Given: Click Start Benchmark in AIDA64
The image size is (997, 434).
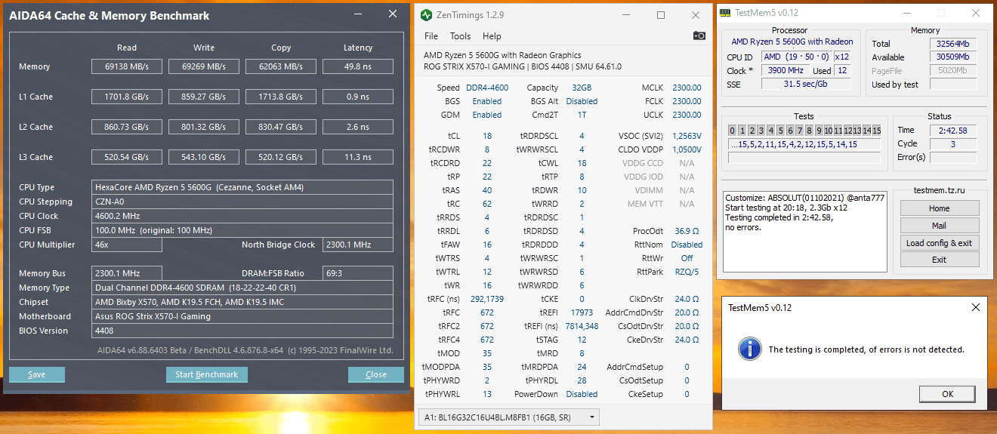Looking at the screenshot, I should pos(206,374).
